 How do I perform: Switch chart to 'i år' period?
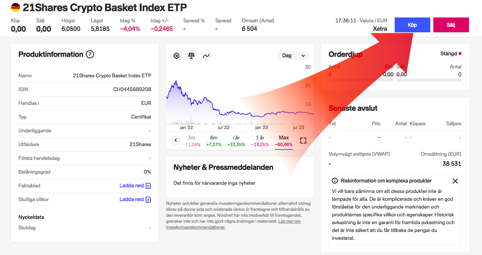click(236, 141)
